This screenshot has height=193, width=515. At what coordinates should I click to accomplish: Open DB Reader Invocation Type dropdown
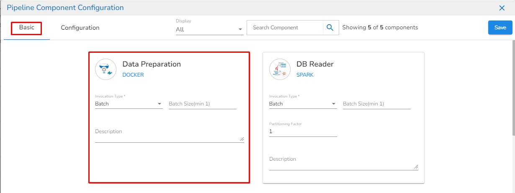tap(303, 104)
